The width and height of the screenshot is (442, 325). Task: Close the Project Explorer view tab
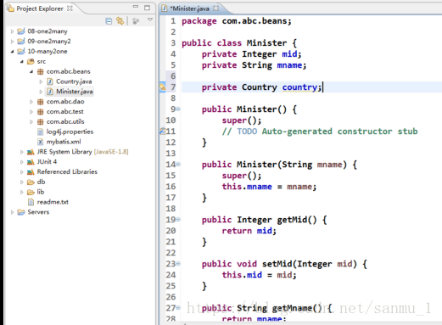70,8
